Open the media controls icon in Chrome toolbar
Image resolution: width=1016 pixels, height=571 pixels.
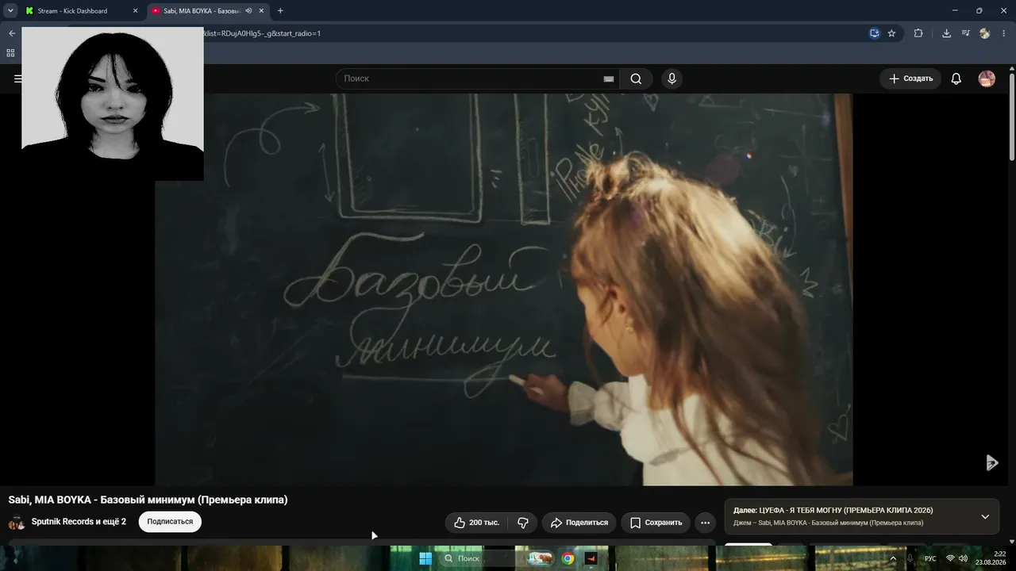click(965, 33)
